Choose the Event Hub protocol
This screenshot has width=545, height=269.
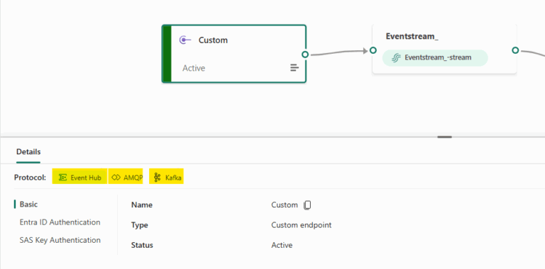point(79,178)
